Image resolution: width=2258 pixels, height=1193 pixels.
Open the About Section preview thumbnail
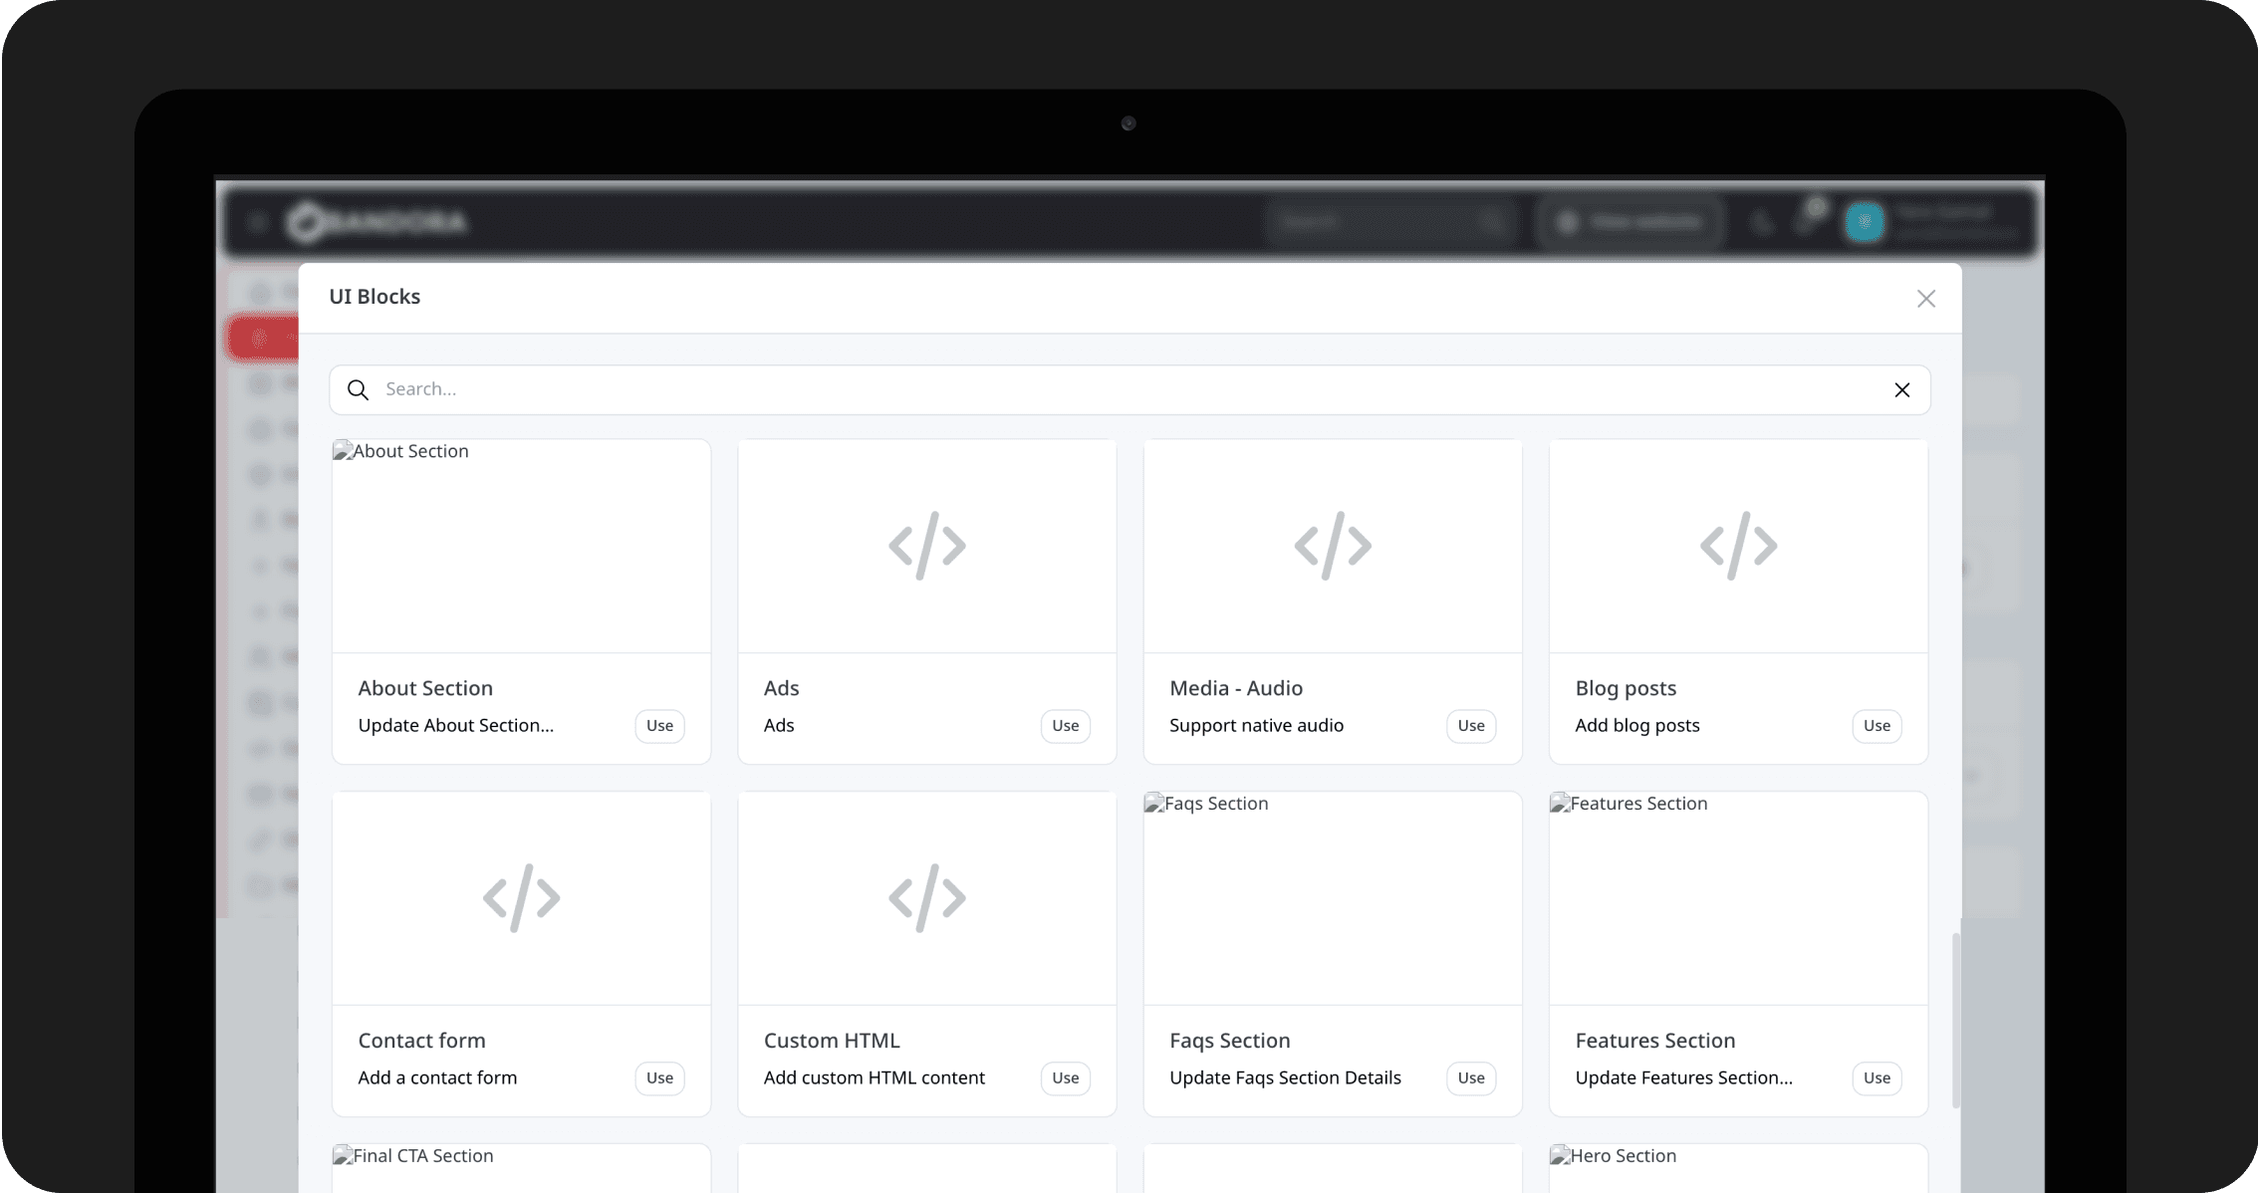click(521, 546)
